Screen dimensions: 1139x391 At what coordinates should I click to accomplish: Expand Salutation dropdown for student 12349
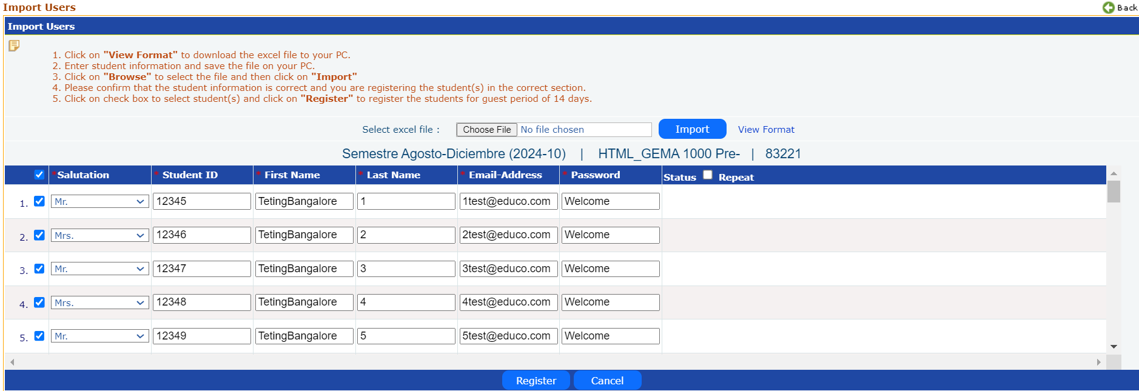pyautogui.click(x=99, y=336)
